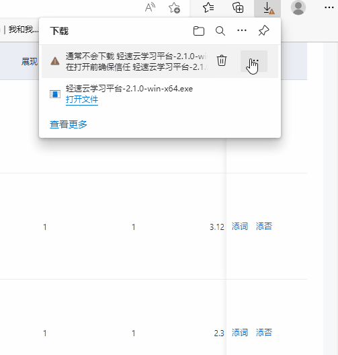Open the Collections icon
This screenshot has width=338, height=355.
click(238, 7)
